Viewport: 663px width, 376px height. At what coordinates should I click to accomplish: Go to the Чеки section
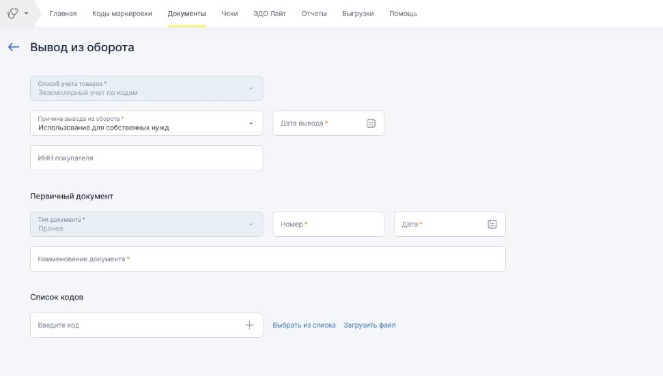pos(229,14)
